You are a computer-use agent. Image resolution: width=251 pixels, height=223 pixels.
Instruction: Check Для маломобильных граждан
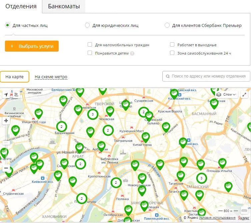coord(90,45)
